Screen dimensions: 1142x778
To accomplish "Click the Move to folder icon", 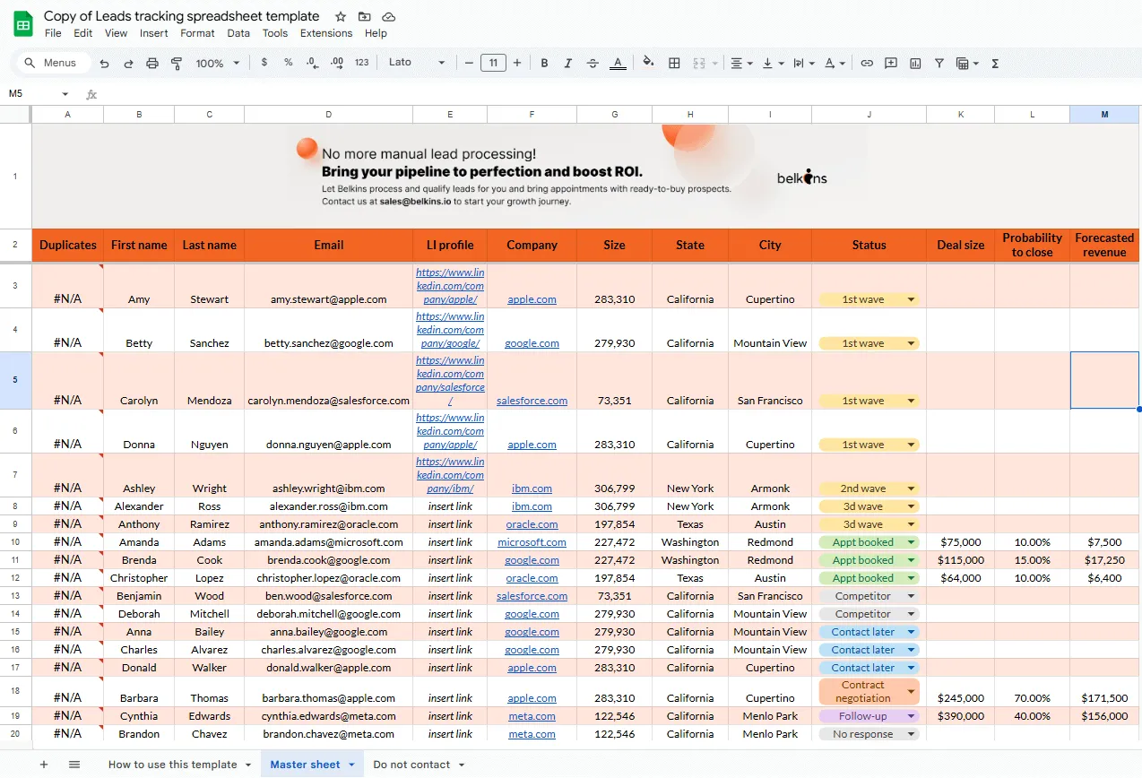I will (365, 17).
